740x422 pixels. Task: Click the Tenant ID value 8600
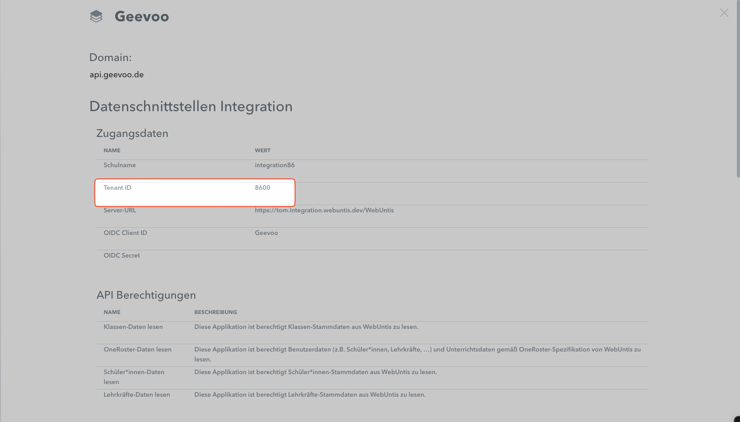point(262,188)
